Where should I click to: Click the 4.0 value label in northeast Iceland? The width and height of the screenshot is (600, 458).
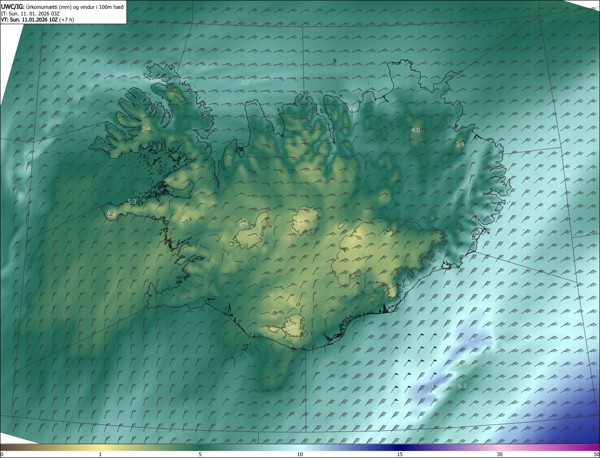[415, 130]
